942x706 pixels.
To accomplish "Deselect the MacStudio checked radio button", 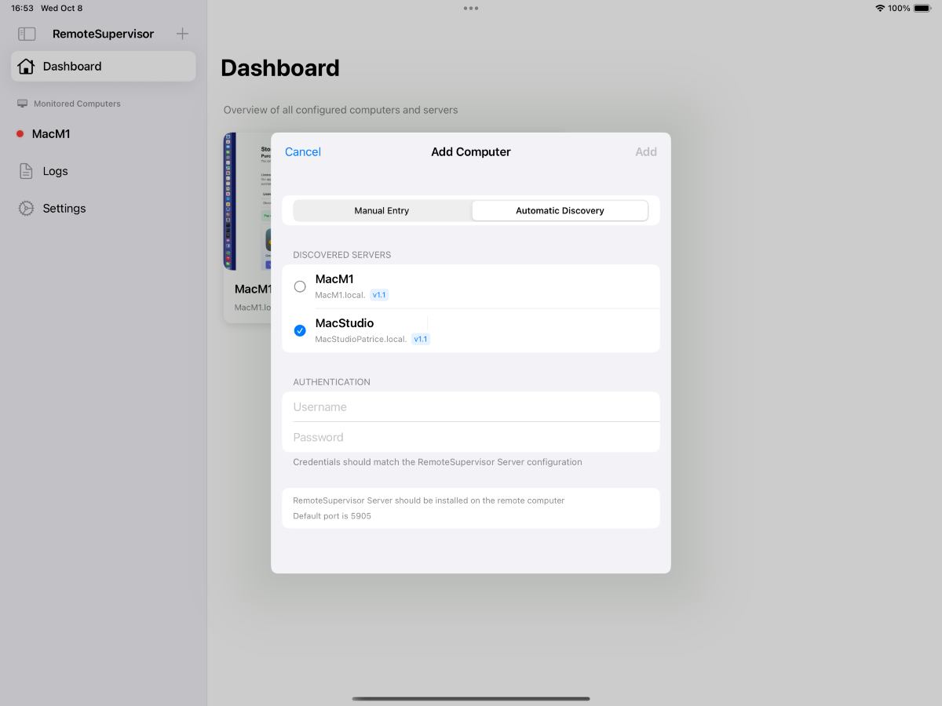I will click(x=300, y=331).
